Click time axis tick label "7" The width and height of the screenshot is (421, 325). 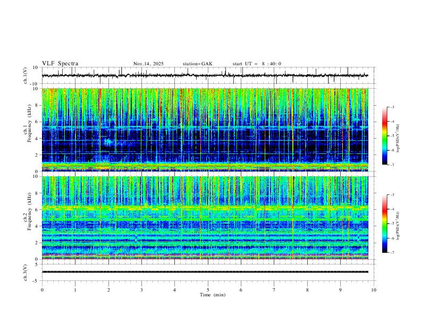coord(274,290)
